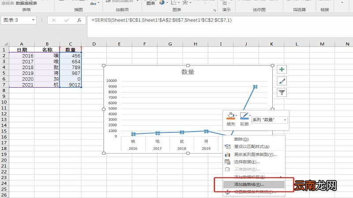
Task: Open the 填充 fill color dropdown arrow
Action: 236,116
